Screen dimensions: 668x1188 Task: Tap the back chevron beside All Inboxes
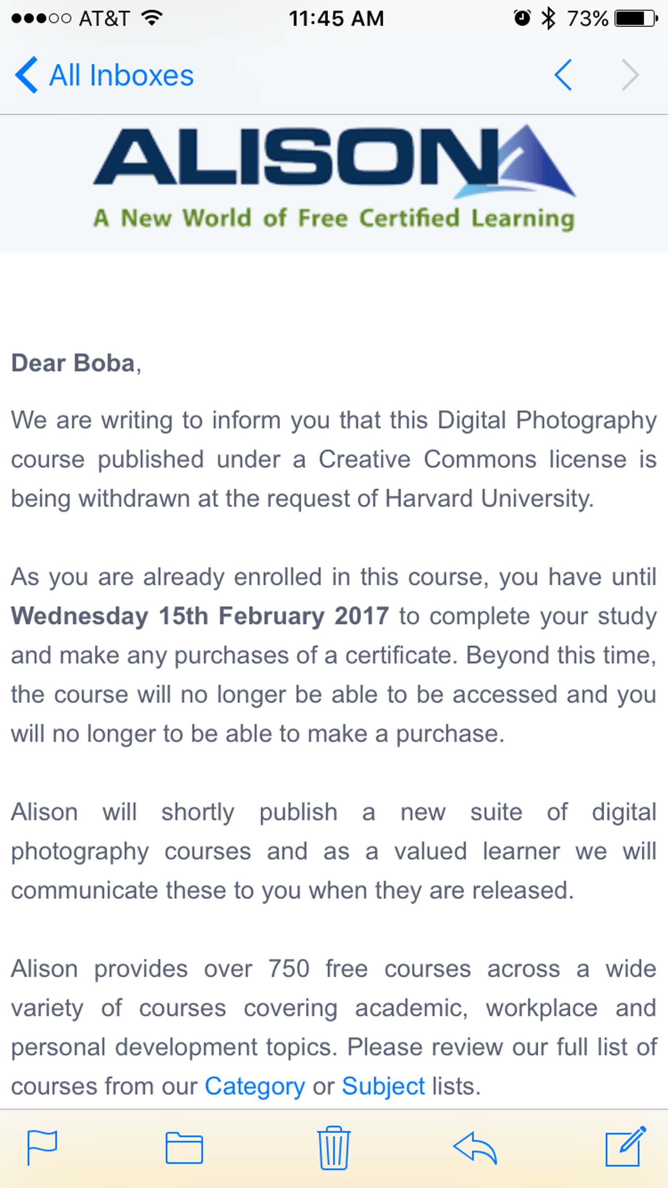(x=26, y=75)
